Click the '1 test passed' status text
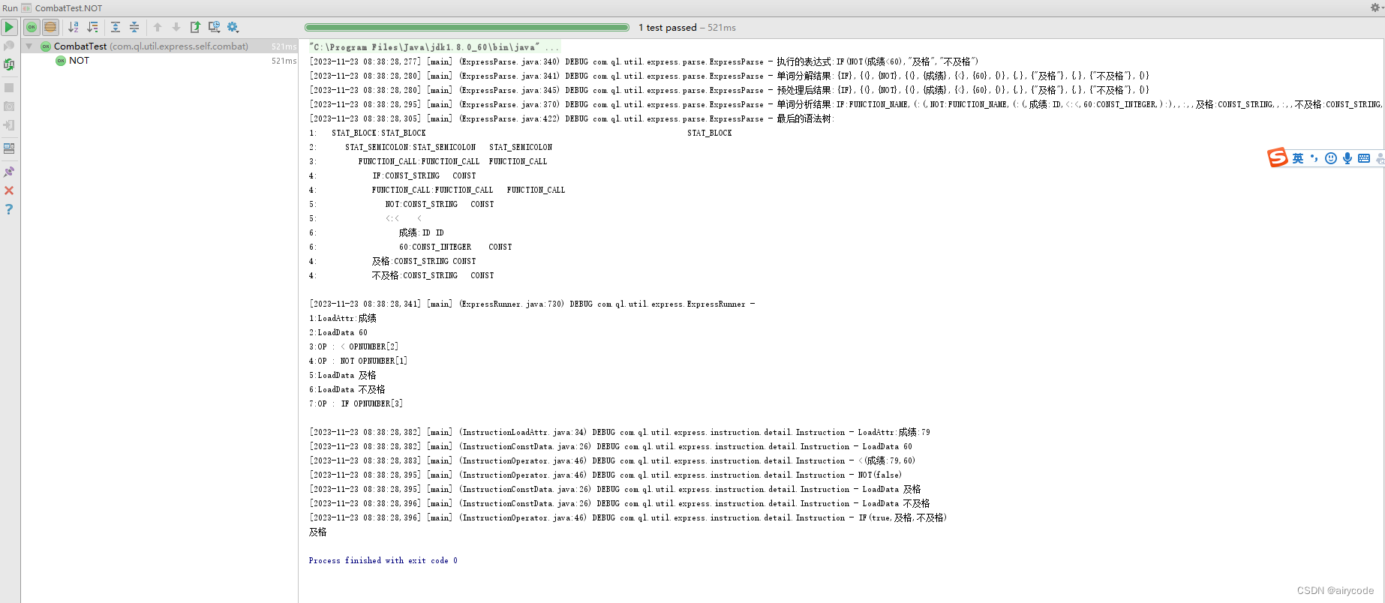 (668, 28)
